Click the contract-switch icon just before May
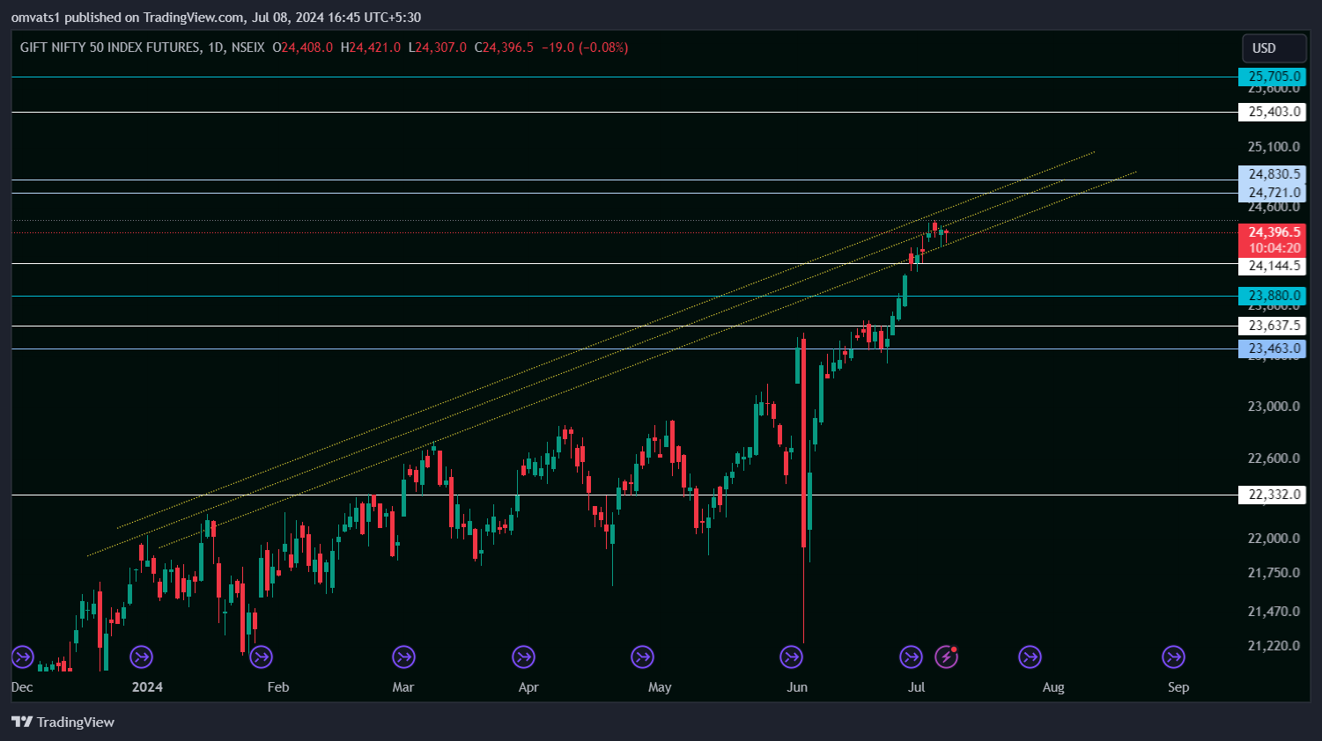Viewport: 1322px width, 741px height. (x=643, y=657)
